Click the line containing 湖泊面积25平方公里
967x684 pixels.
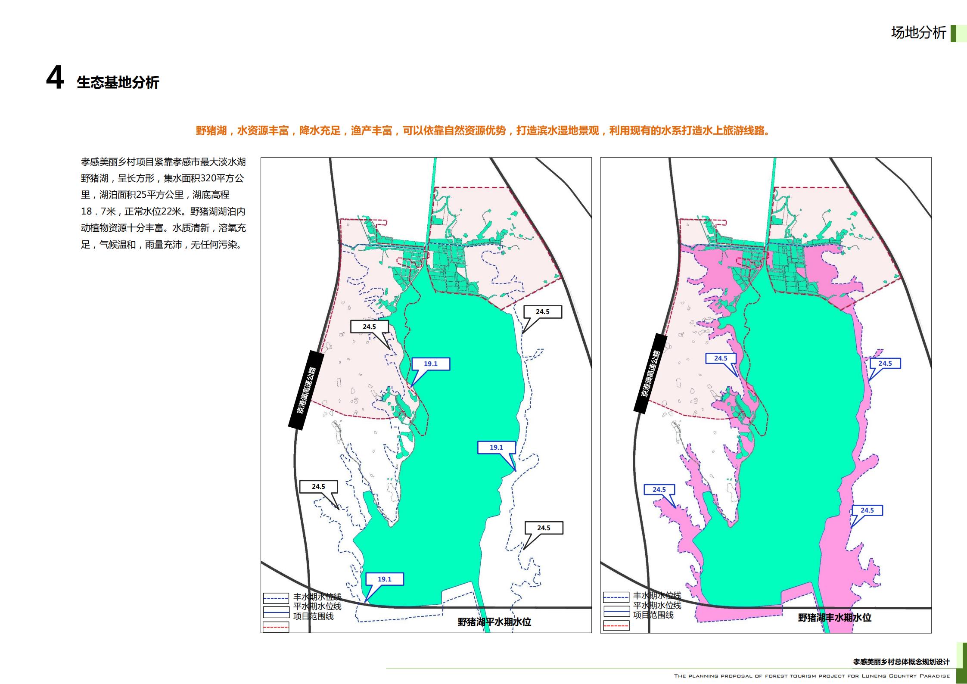click(x=155, y=195)
